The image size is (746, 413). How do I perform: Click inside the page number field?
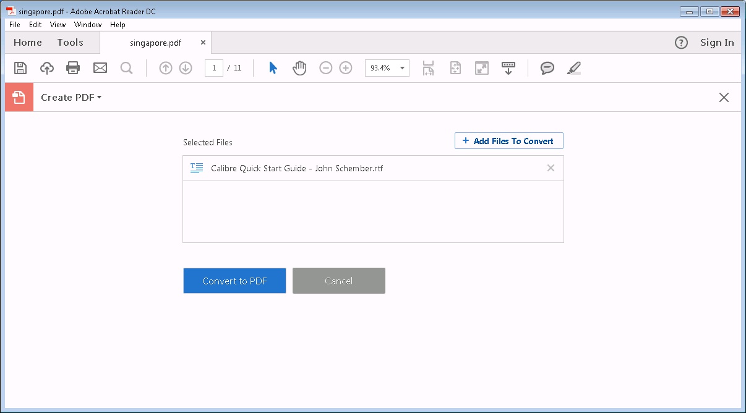213,68
